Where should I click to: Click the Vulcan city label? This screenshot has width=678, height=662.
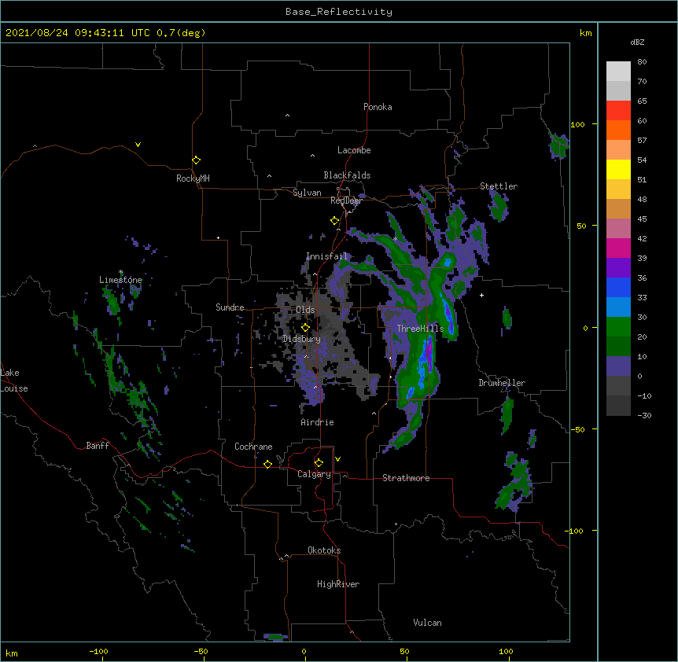tap(427, 623)
